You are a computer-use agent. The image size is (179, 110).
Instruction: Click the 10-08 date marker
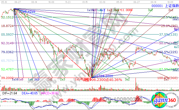tap(51, 2)
